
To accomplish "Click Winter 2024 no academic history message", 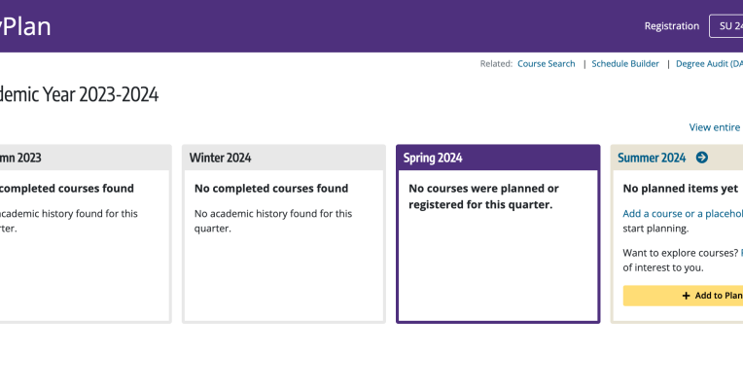I will [x=273, y=221].
